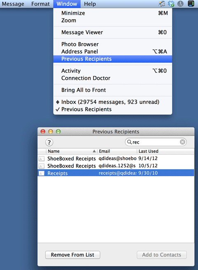Click the Add to Contacts button
Image resolution: width=198 pixels, height=270 pixels.
[162, 255]
